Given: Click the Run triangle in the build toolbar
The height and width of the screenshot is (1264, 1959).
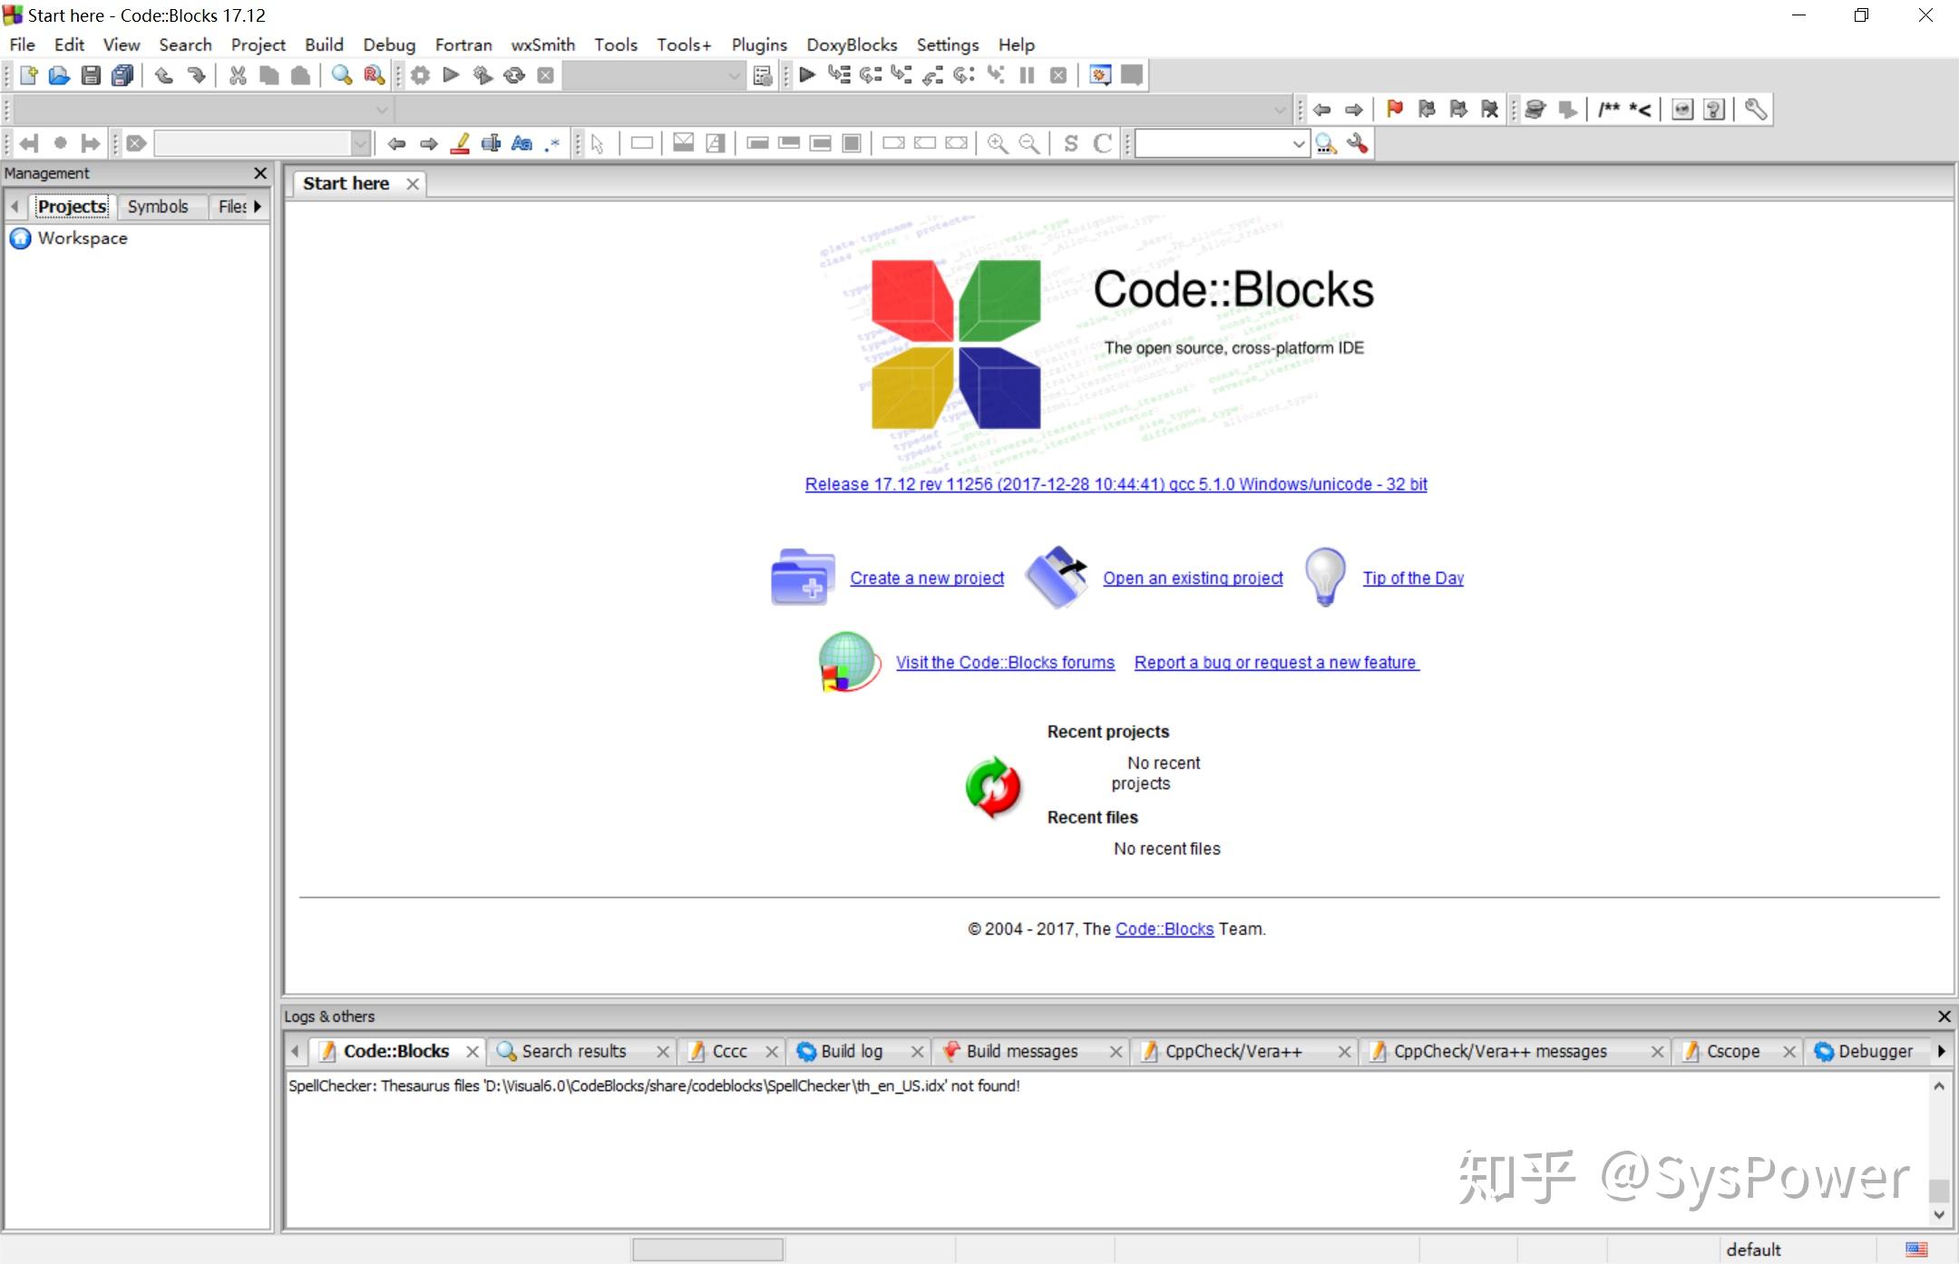Looking at the screenshot, I should point(451,75).
